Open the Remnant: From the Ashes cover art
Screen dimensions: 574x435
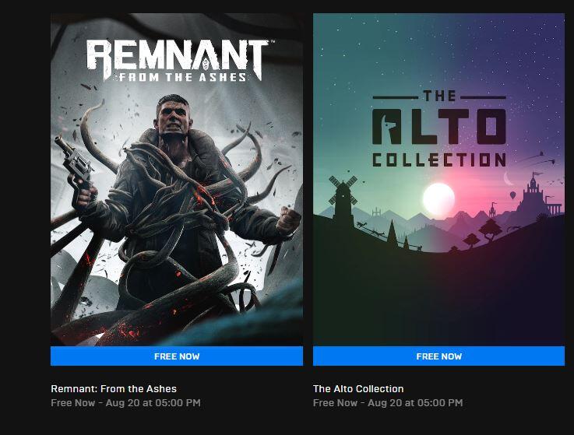click(177, 233)
